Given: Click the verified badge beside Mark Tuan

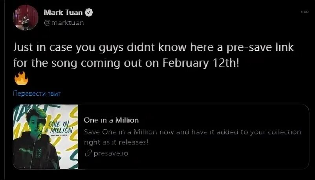Looking at the screenshot, I should [90, 13].
